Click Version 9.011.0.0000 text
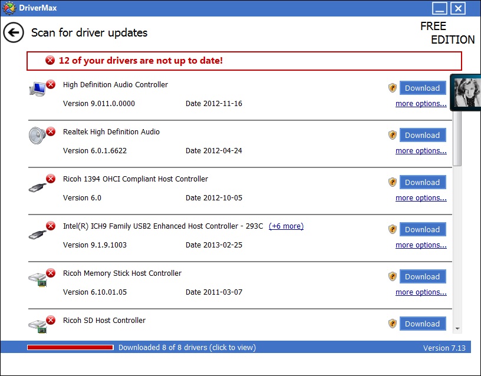Image resolution: width=481 pixels, height=376 pixels. click(99, 104)
